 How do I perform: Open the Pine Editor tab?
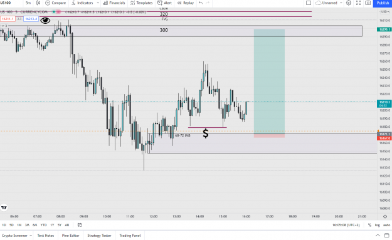pyautogui.click(x=70, y=236)
